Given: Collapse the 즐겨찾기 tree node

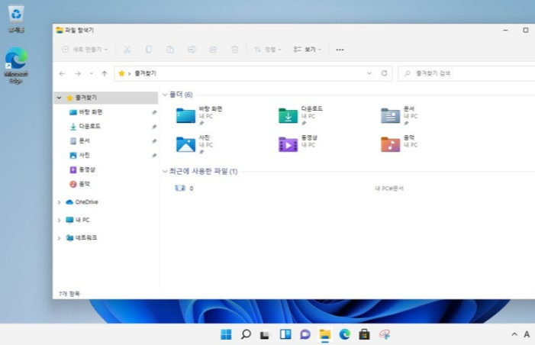Looking at the screenshot, I should pyautogui.click(x=59, y=98).
